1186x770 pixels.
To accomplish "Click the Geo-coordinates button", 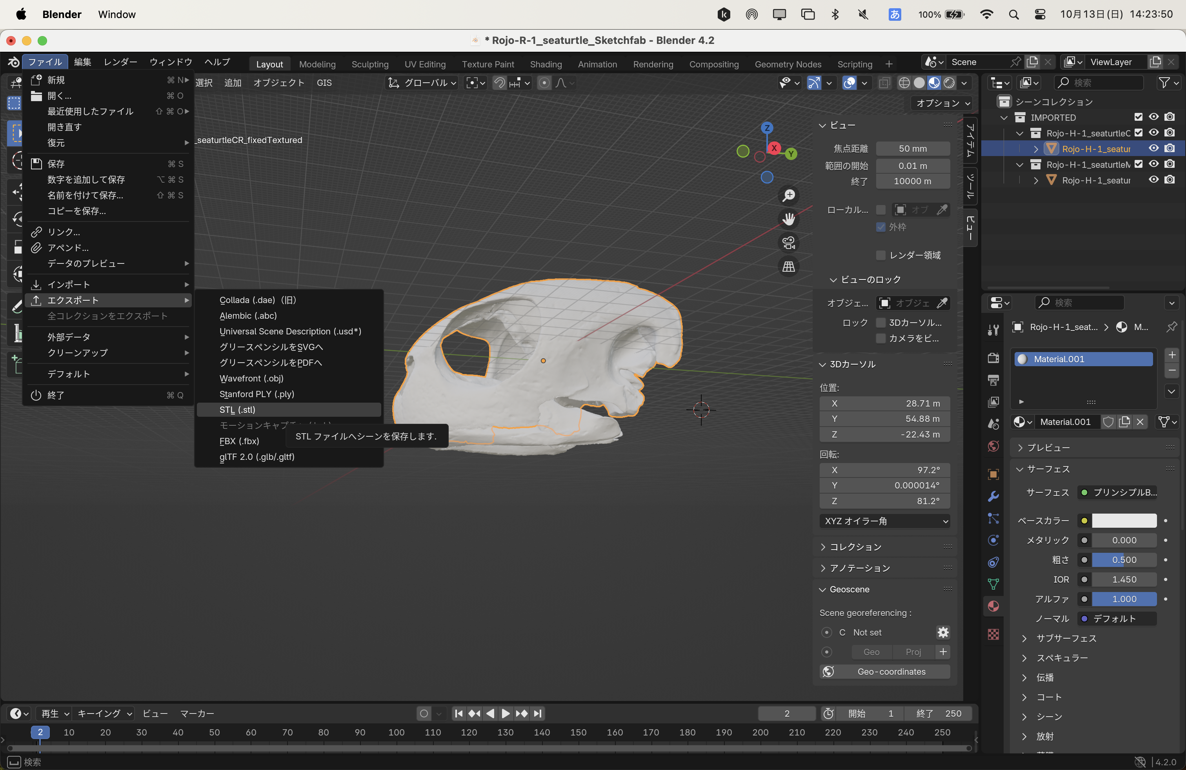I will [884, 671].
